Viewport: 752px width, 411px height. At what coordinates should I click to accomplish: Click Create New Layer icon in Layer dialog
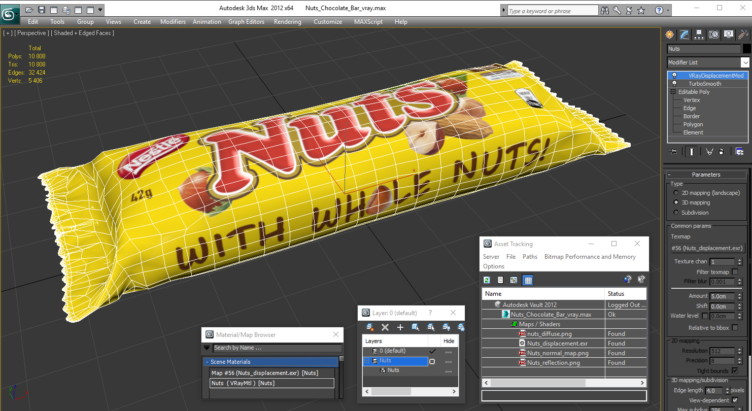tap(370, 327)
